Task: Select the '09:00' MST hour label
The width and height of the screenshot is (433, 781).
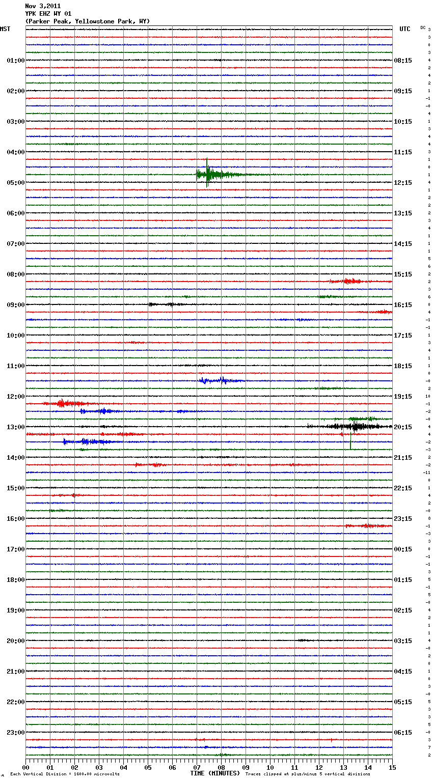Action: [15, 305]
